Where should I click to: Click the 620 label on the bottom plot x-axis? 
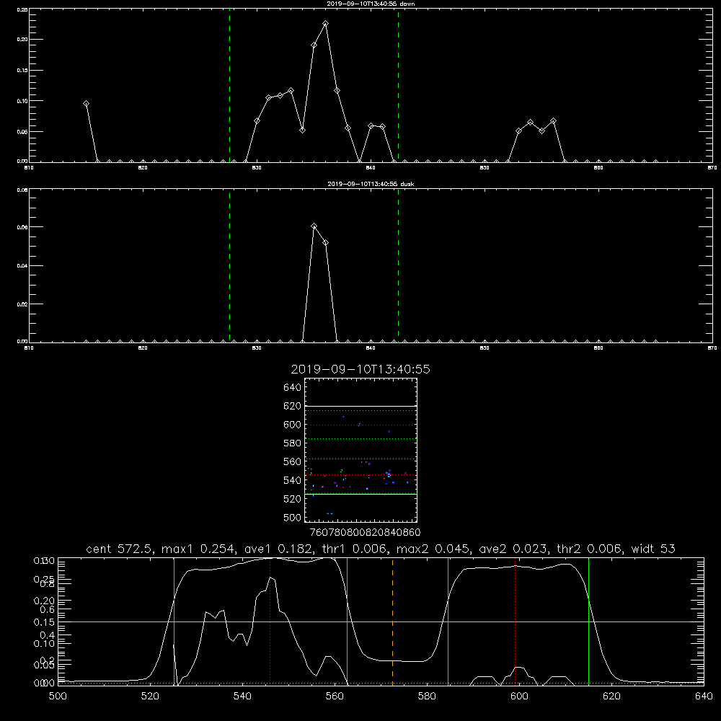pos(611,696)
